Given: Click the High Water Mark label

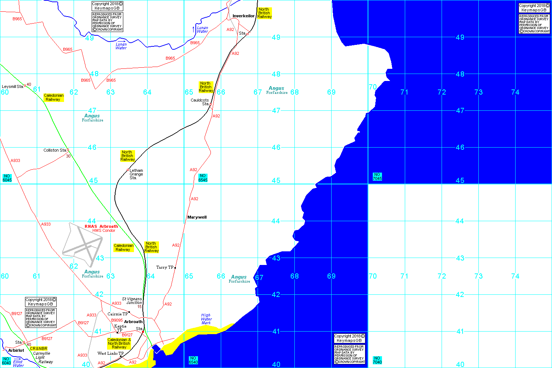Looking at the screenshot, I should [x=206, y=319].
